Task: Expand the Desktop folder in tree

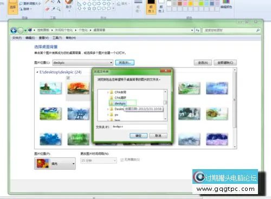Action: [x=108, y=109]
